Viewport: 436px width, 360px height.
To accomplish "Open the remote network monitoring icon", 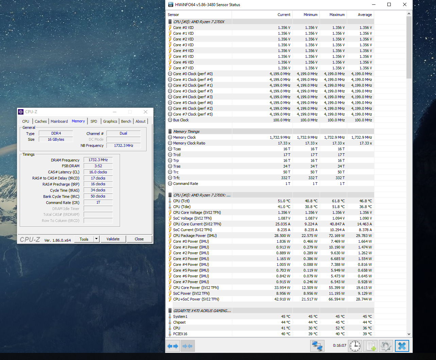I will pyautogui.click(x=317, y=346).
